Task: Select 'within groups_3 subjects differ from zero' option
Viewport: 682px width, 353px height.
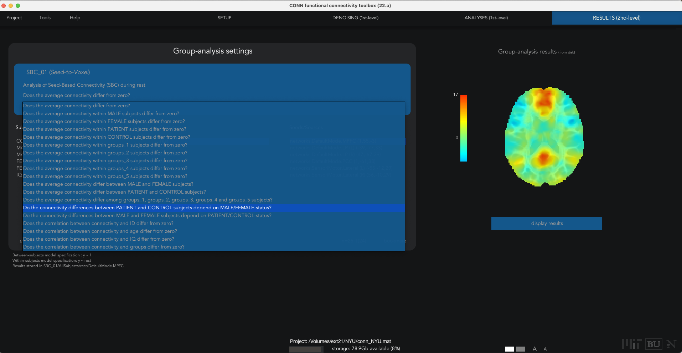Action: [x=105, y=161]
